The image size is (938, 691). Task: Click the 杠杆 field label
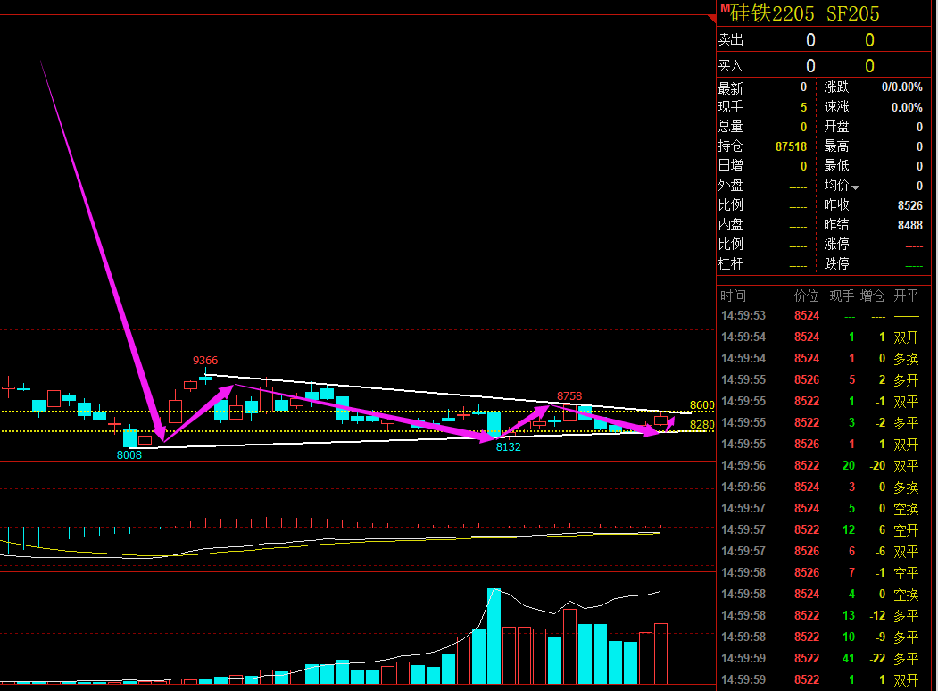[730, 264]
